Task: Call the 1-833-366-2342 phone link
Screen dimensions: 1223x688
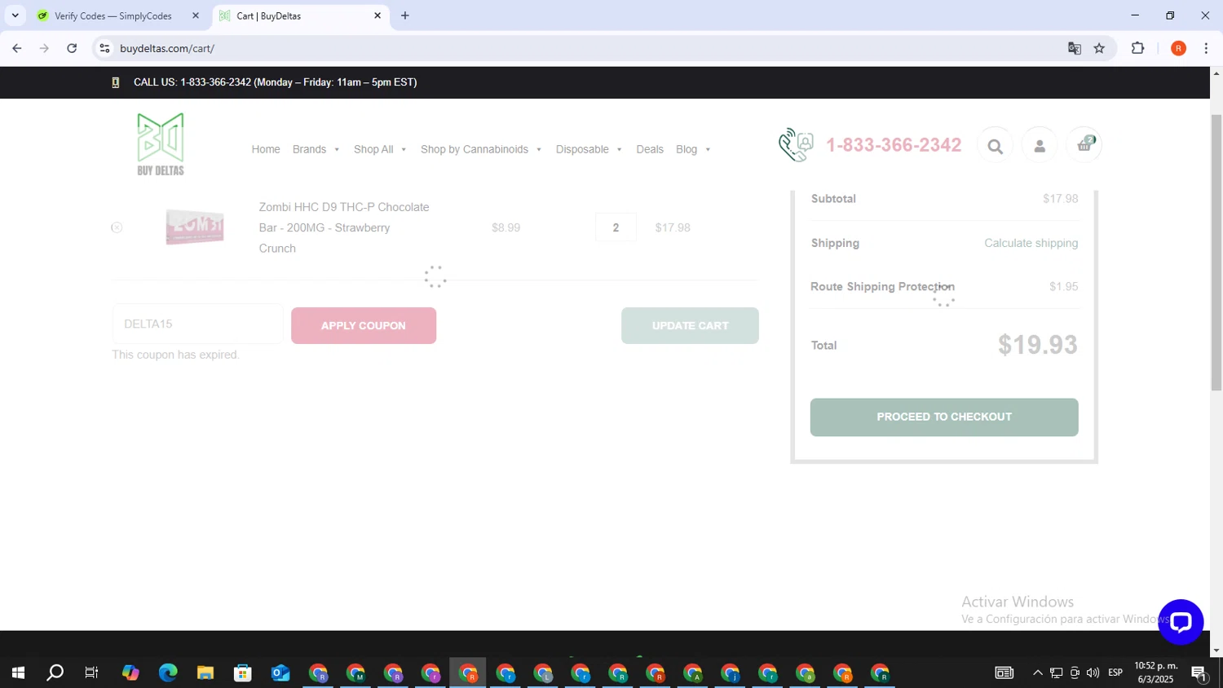Action: (x=894, y=145)
